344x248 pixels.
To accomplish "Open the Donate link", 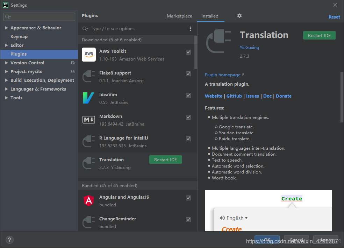I will (284, 96).
